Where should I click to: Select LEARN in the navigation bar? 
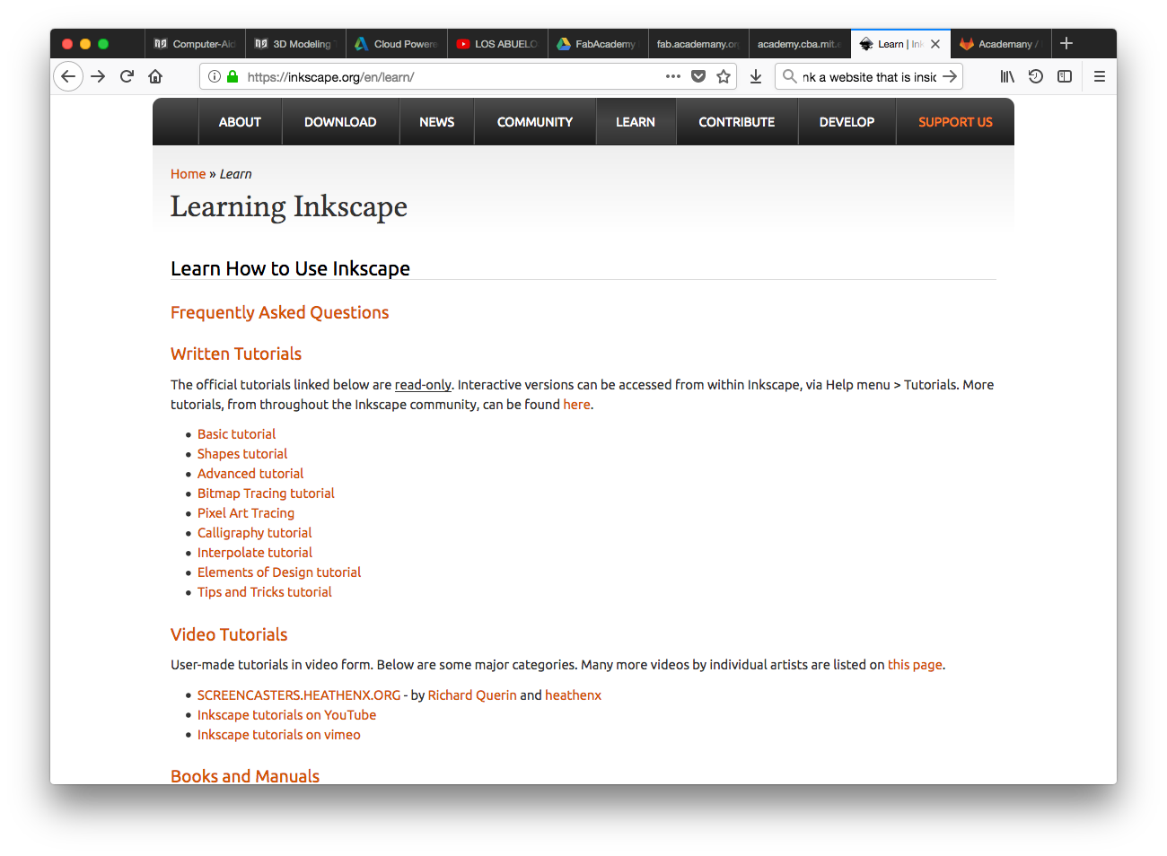click(x=636, y=122)
